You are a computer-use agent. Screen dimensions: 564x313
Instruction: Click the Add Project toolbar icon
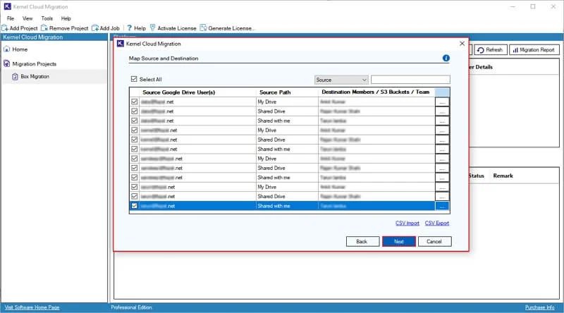coord(5,28)
